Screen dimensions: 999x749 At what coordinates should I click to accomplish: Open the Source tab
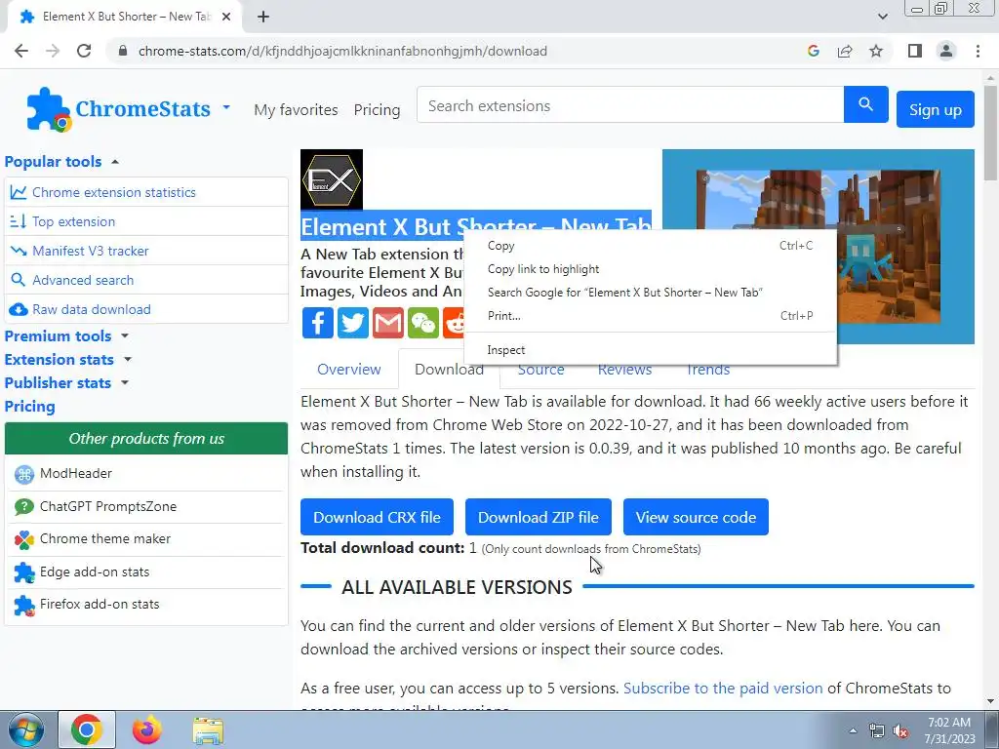click(x=540, y=371)
